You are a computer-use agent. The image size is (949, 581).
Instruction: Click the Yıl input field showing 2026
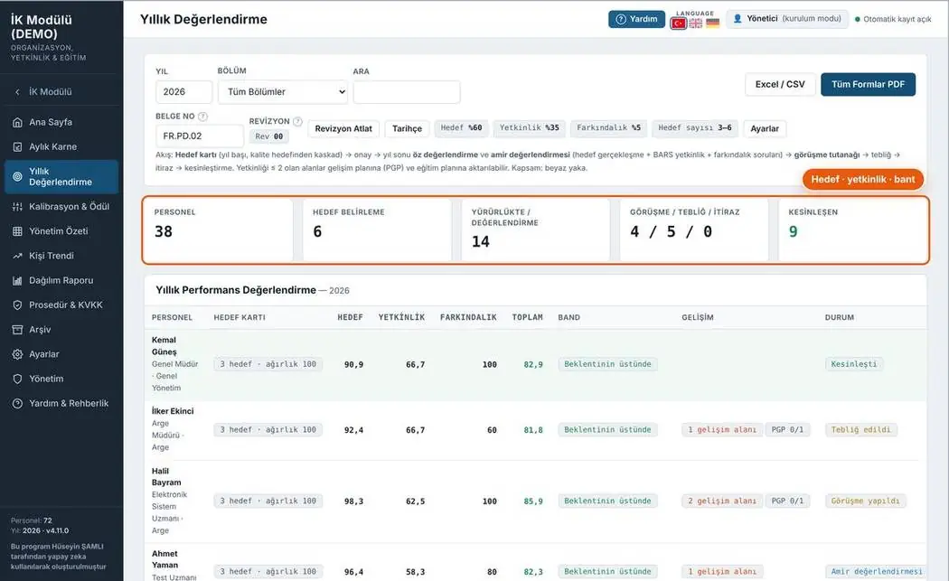(x=184, y=92)
